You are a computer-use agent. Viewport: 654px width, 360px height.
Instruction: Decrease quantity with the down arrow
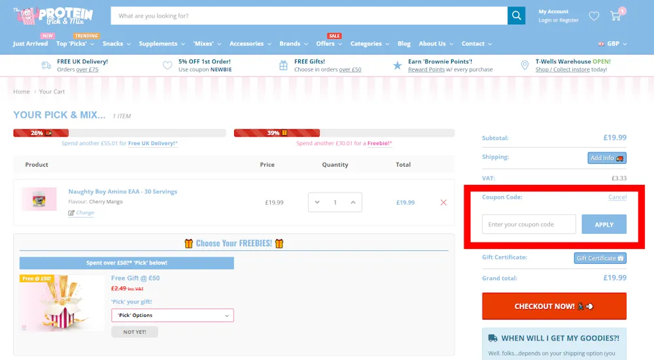click(x=317, y=203)
